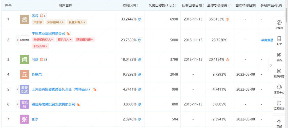Click the 数据纠错 data correction icon

coord(279,71)
